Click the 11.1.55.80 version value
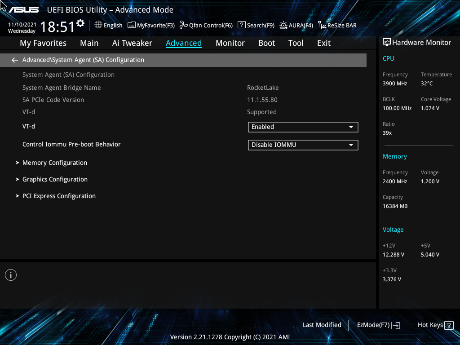The image size is (460, 345). [262, 100]
